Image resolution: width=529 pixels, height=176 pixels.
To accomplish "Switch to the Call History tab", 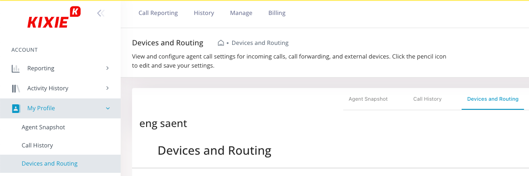I will pyautogui.click(x=427, y=99).
